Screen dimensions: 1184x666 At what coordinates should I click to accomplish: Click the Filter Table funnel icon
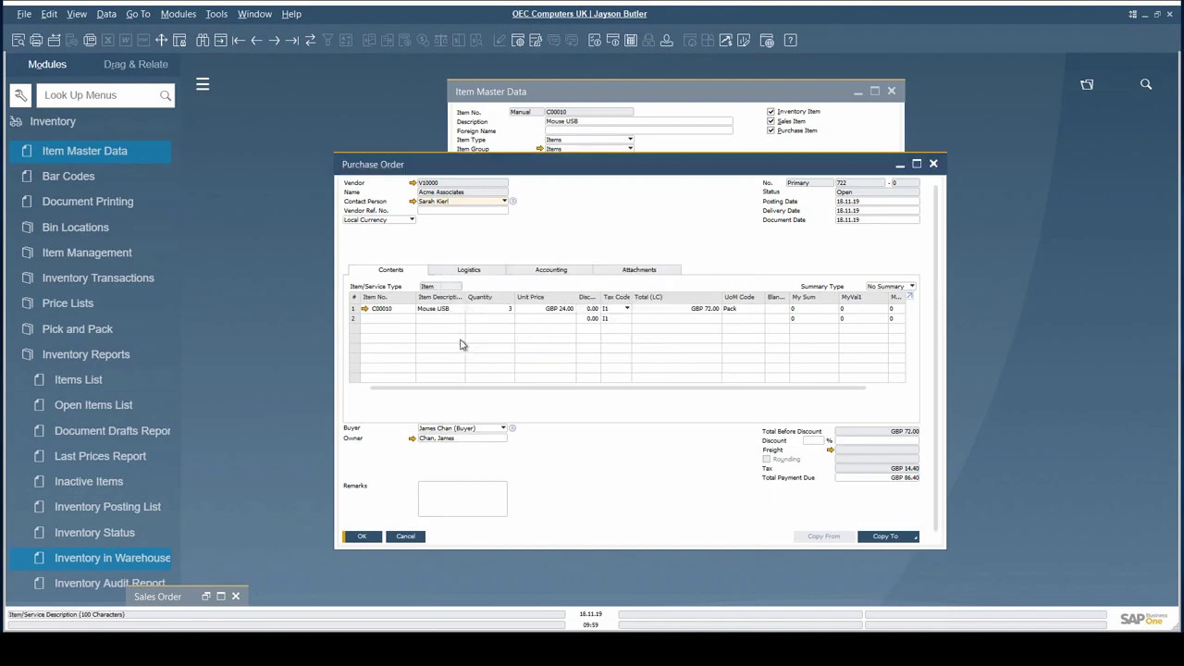point(327,40)
